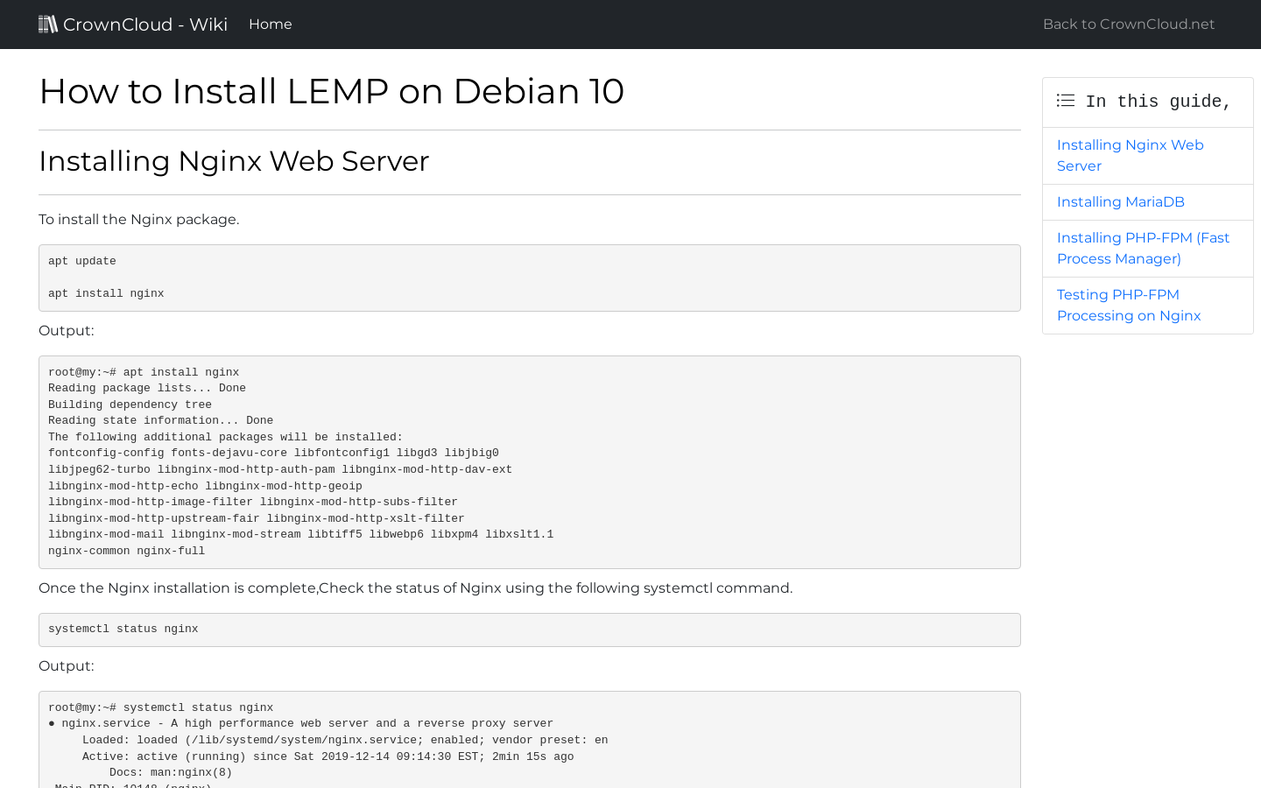The height and width of the screenshot is (788, 1261).
Task: Click the 'To install the Nginx package.' paragraph
Action: (x=138, y=219)
